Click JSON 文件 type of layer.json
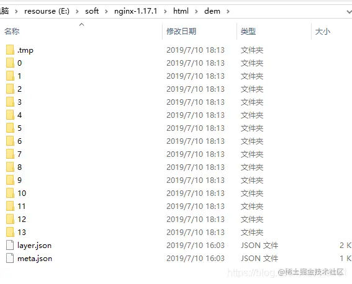The height and width of the screenshot is (284, 352). click(259, 245)
